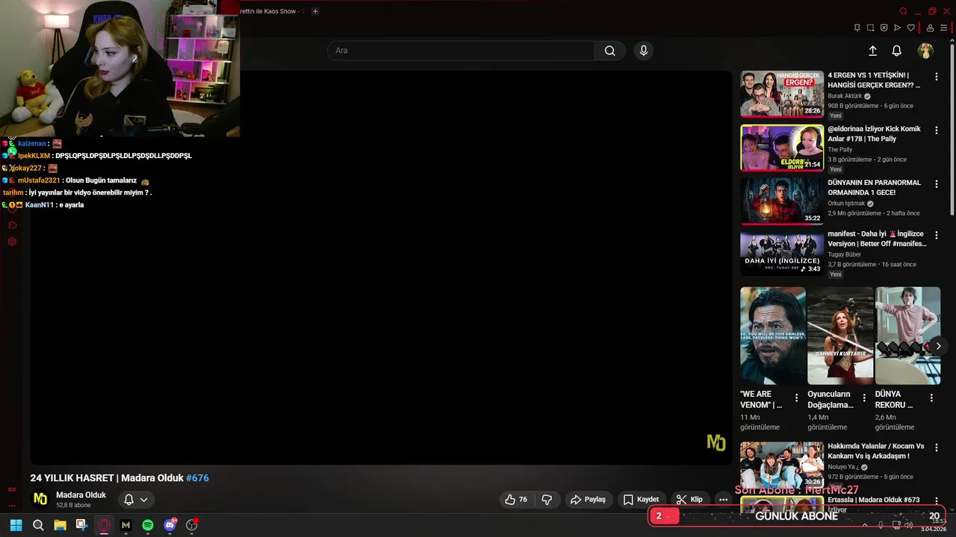Open options for WE ARE VENOM short
The height and width of the screenshot is (537, 956).
[x=796, y=398]
